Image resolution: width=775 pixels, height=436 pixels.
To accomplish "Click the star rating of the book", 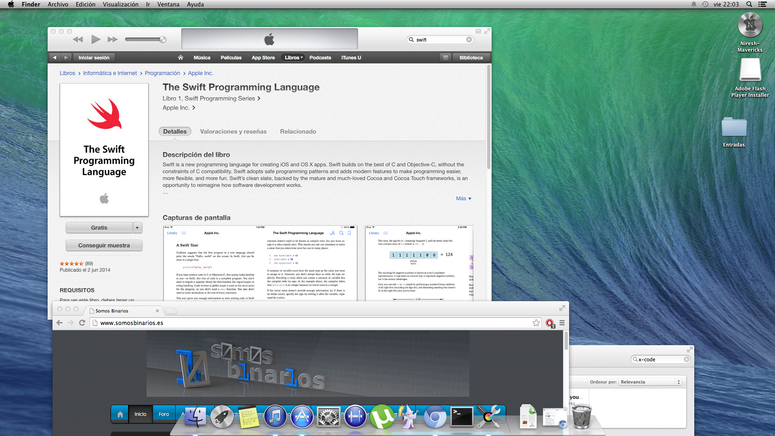I will click(x=71, y=264).
